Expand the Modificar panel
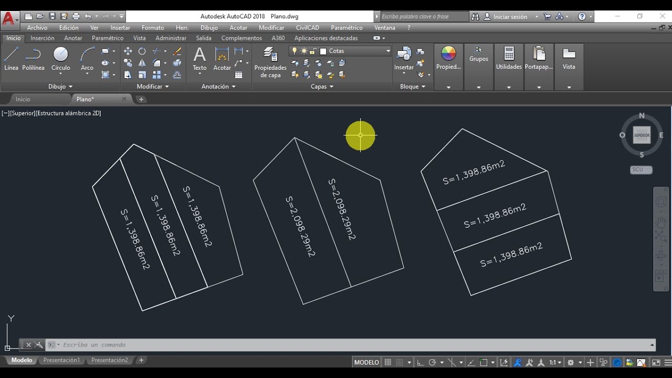The height and width of the screenshot is (378, 672). (153, 87)
